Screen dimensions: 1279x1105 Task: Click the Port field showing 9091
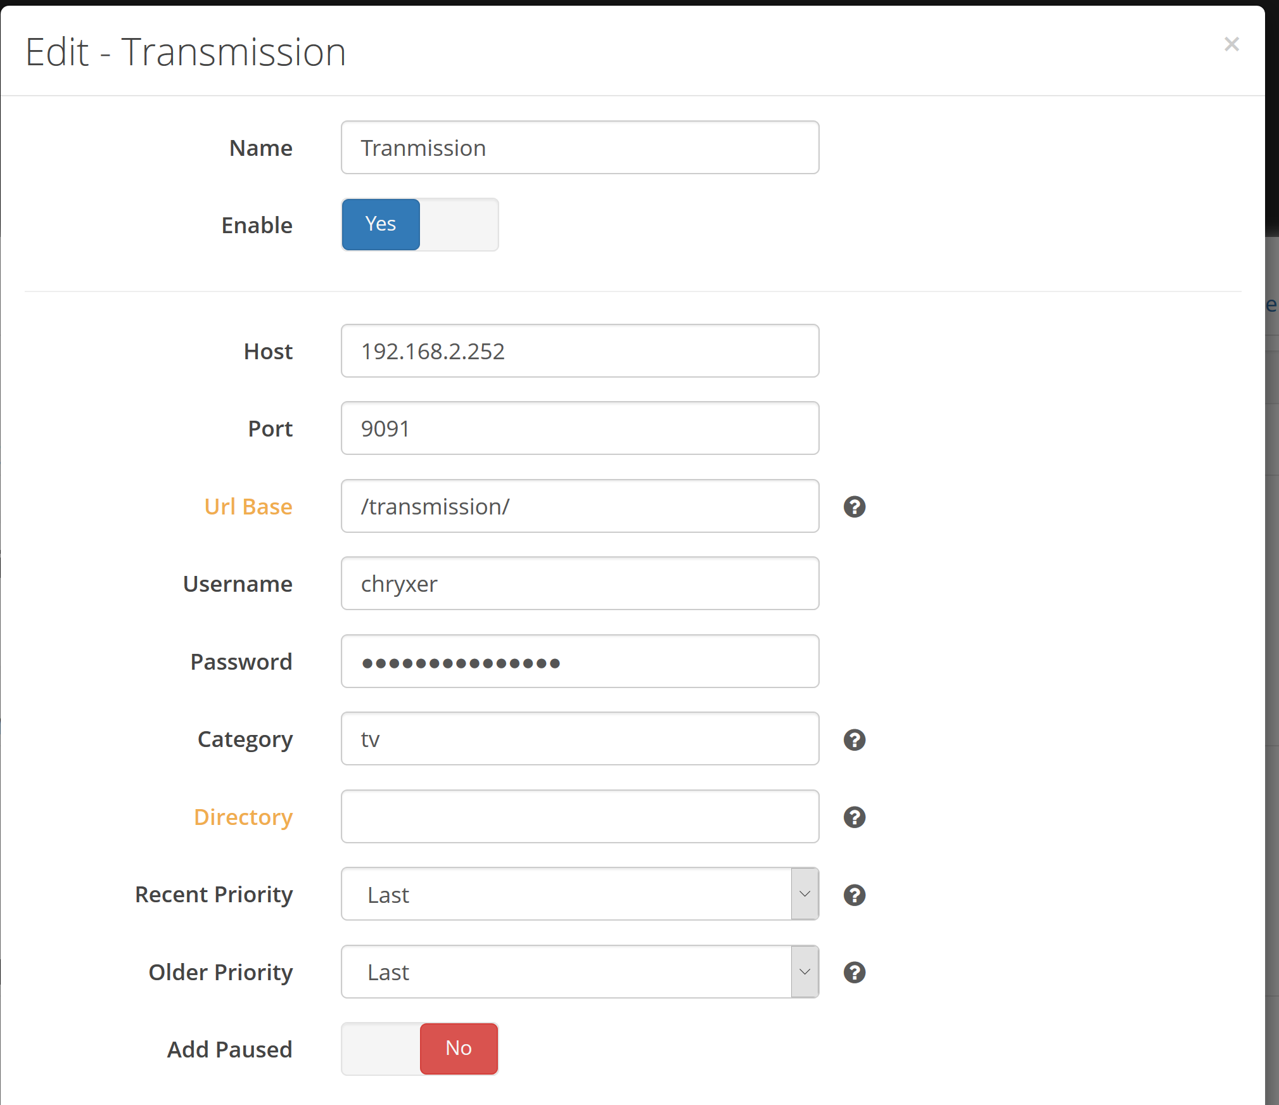pos(579,428)
